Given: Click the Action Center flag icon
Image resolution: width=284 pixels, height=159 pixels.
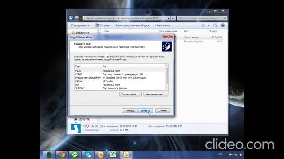Looking at the screenshot, I should [231, 155].
